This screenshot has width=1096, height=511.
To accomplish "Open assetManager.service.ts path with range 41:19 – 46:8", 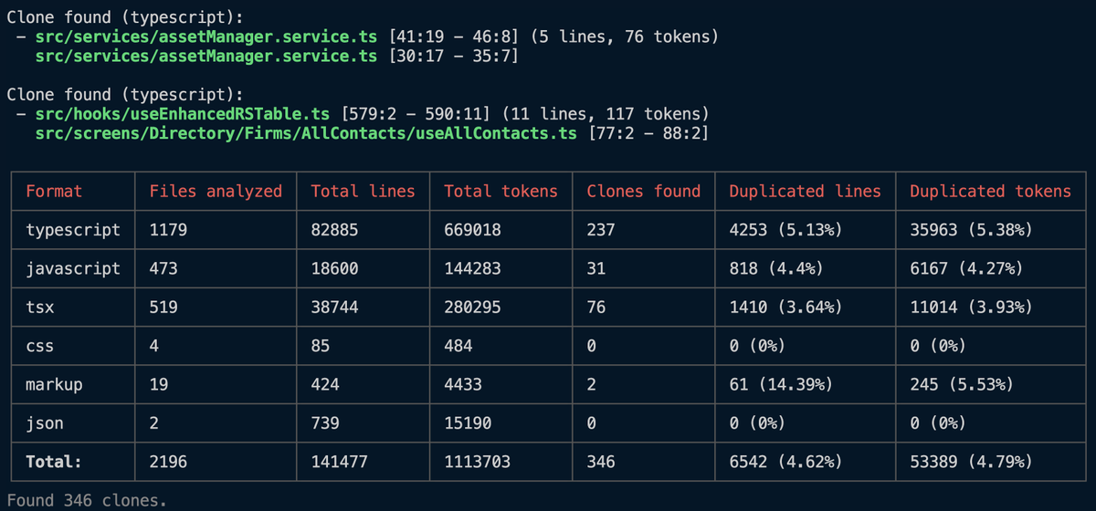I will pos(205,36).
